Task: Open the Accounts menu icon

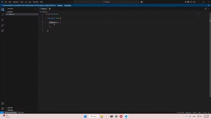Action: point(3,103)
